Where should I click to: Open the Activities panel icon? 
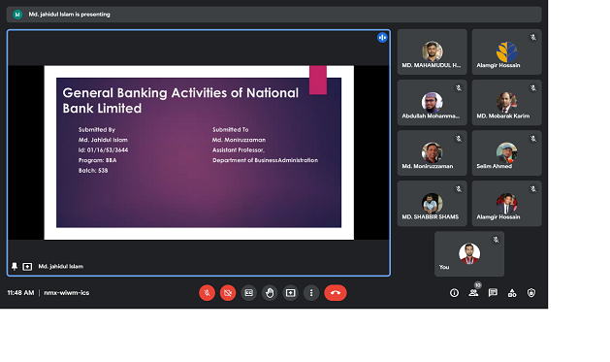click(512, 293)
